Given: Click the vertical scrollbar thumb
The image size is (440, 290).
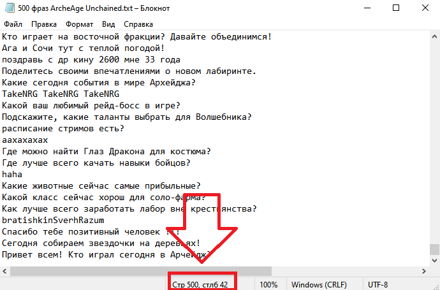Looking at the screenshot, I should click(x=434, y=250).
